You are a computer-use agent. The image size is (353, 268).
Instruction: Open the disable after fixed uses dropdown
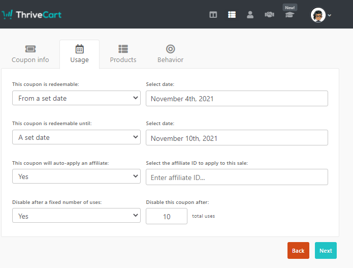pyautogui.click(x=76, y=216)
